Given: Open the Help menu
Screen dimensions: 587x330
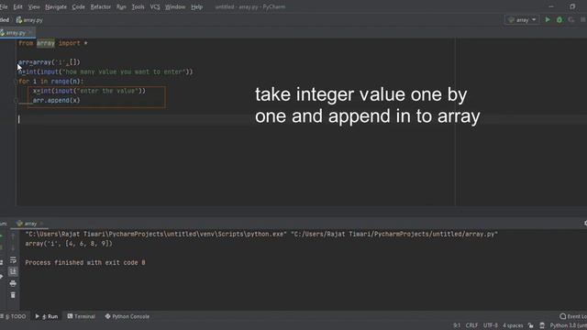Looking at the screenshot, I should click(196, 6).
